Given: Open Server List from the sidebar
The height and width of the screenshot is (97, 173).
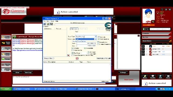Looking at the screenshot, I should tap(6, 70).
